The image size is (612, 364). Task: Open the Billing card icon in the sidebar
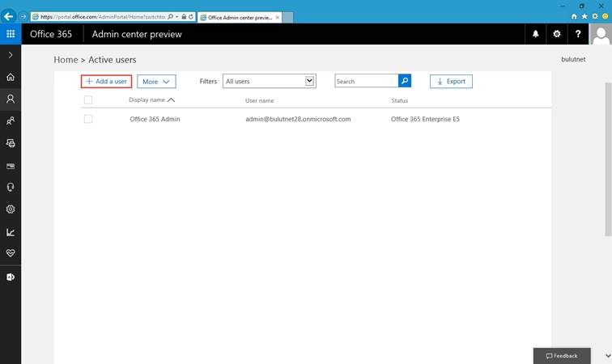coord(11,166)
